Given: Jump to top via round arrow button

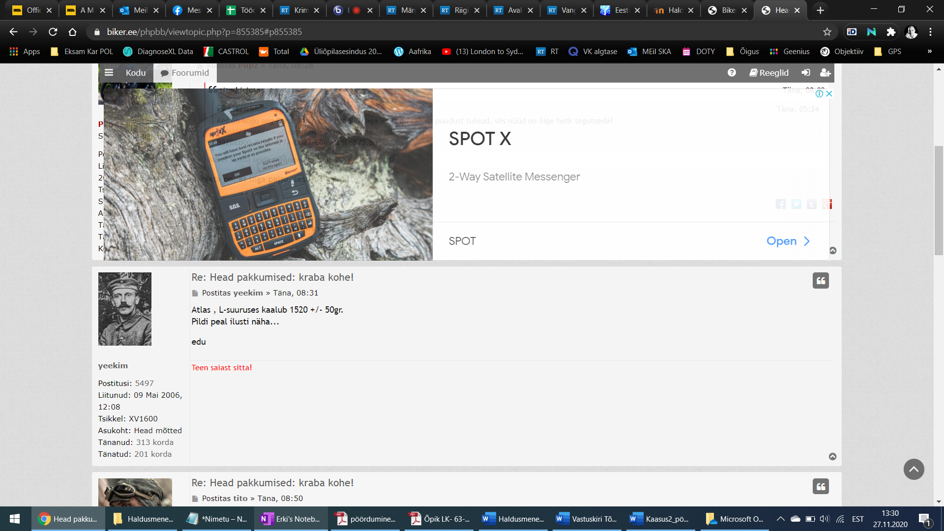Looking at the screenshot, I should click(x=914, y=469).
